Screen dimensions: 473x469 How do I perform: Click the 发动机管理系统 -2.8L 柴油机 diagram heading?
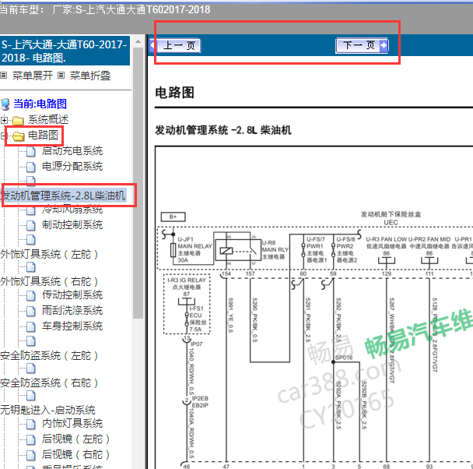click(x=223, y=130)
